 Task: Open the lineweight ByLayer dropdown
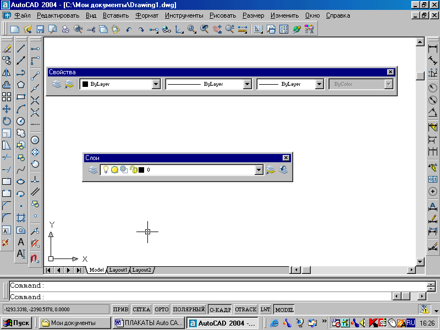click(320, 84)
